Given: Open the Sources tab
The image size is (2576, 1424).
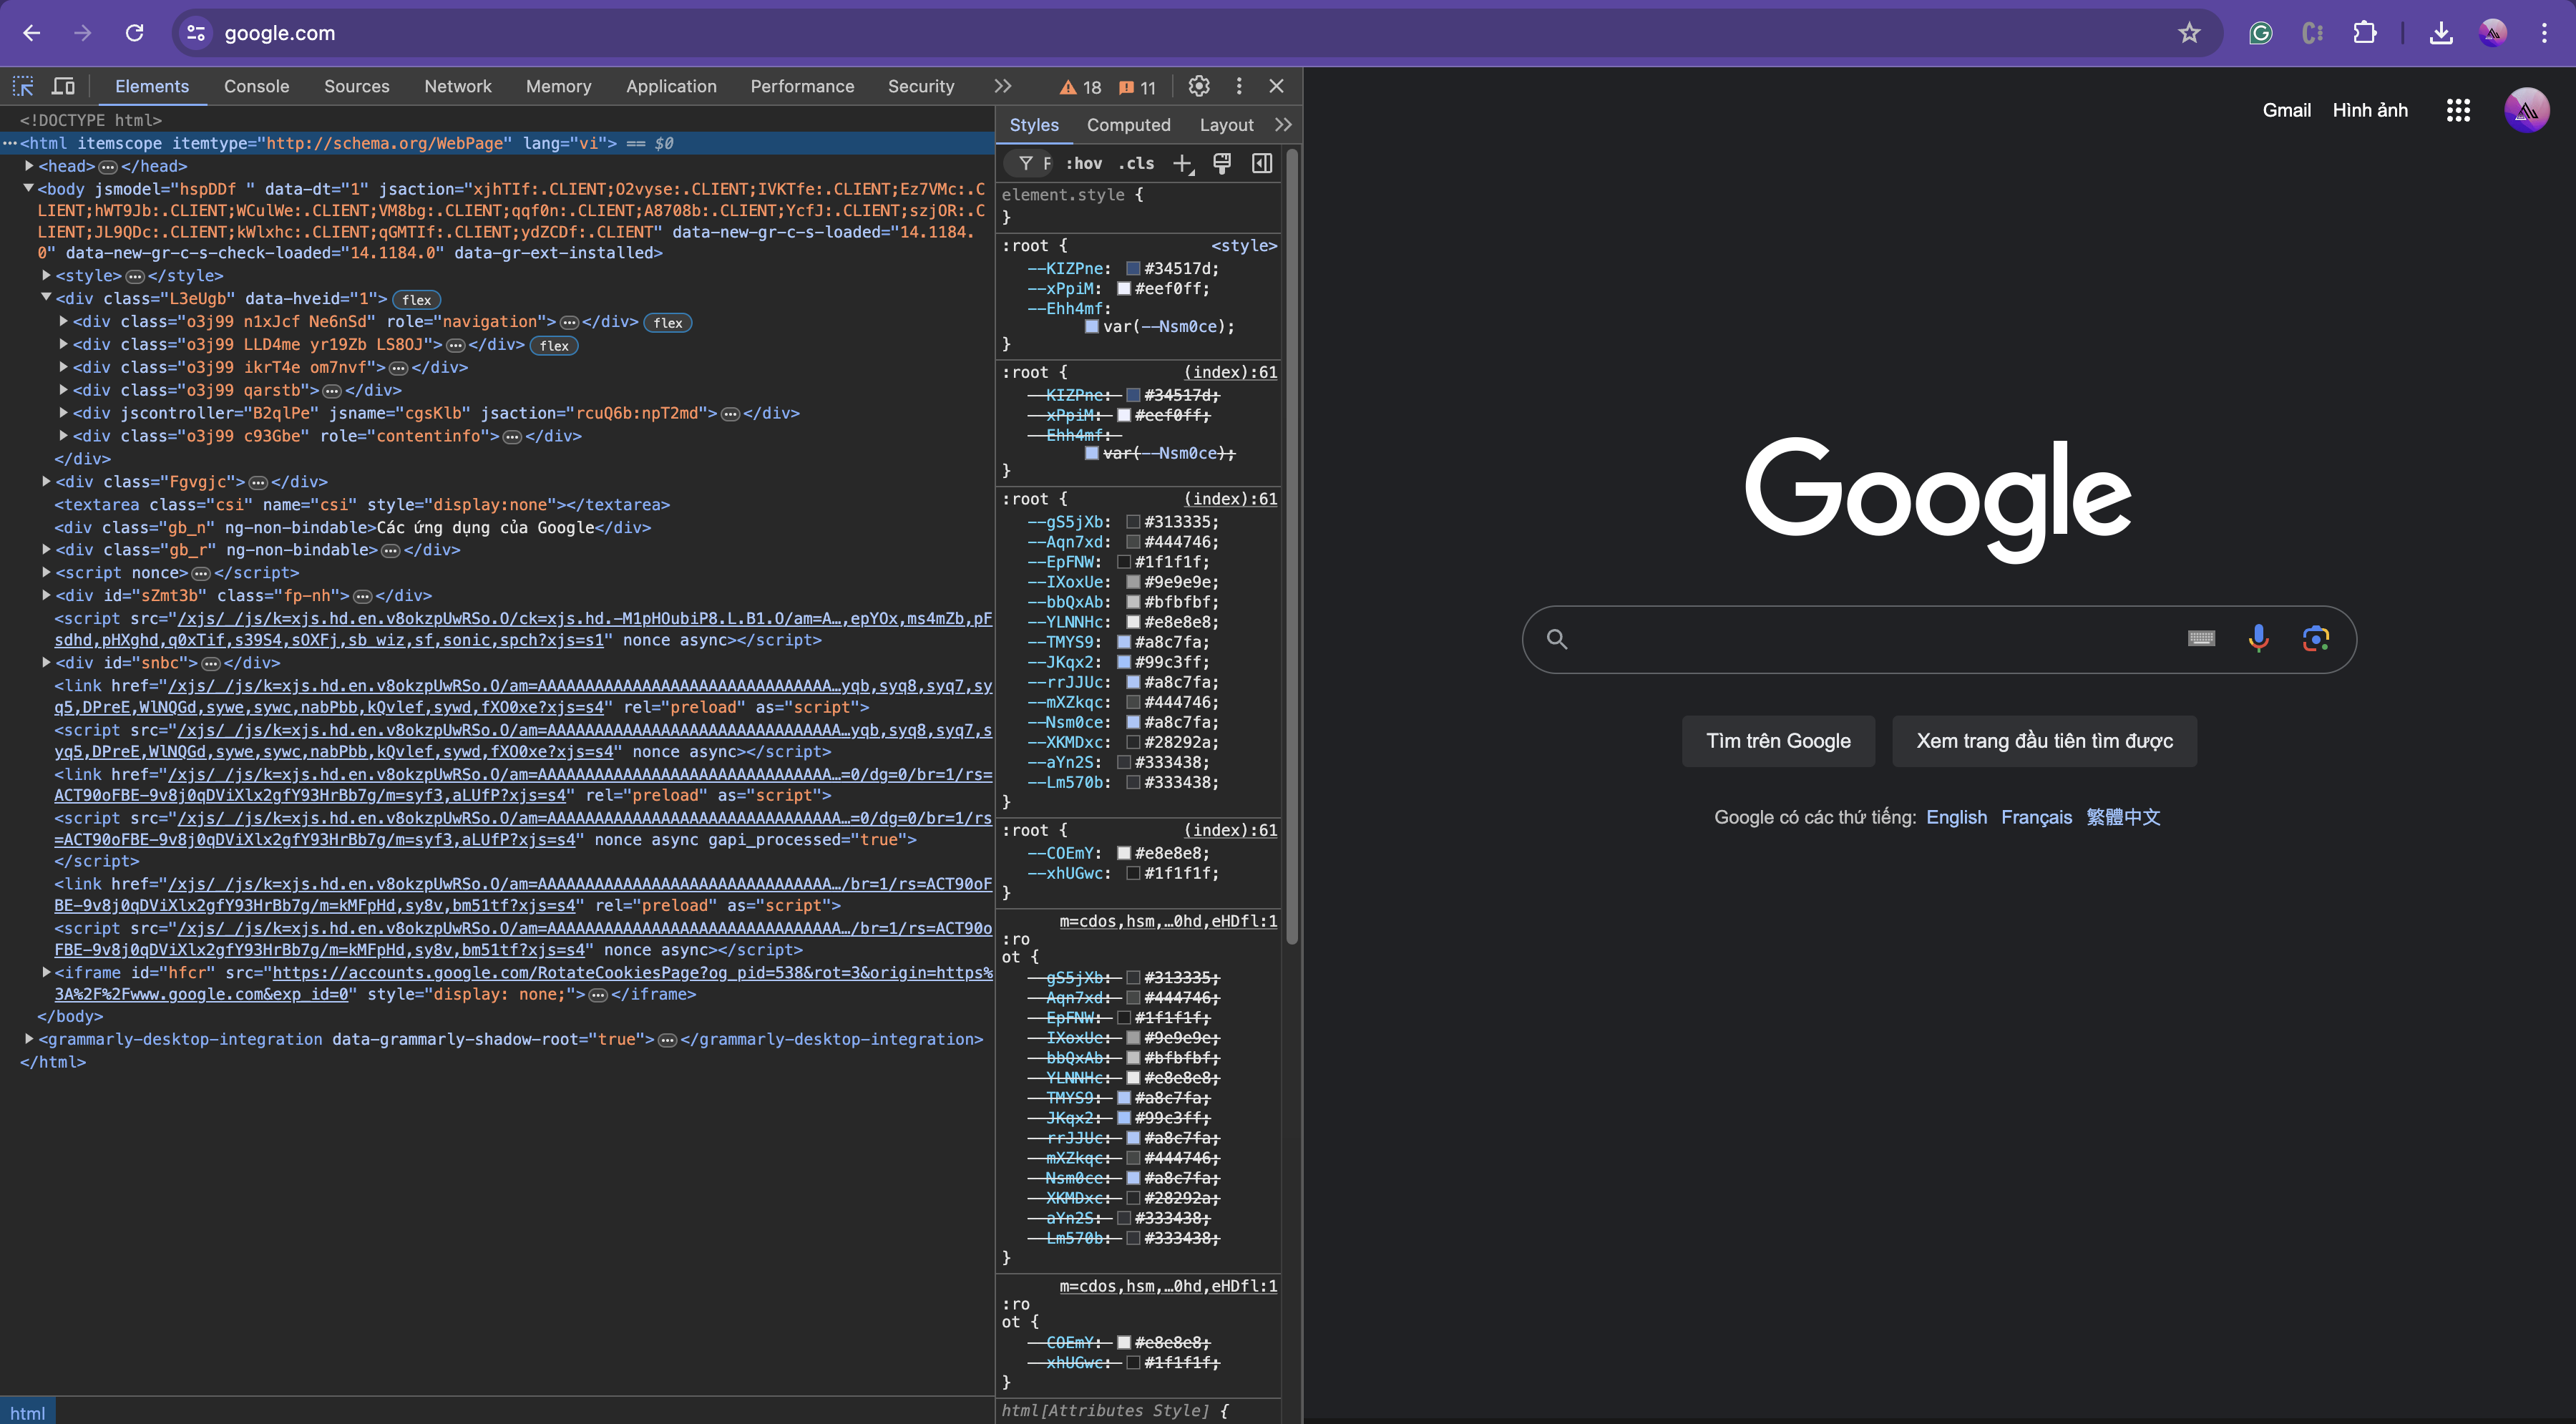Looking at the screenshot, I should [357, 86].
